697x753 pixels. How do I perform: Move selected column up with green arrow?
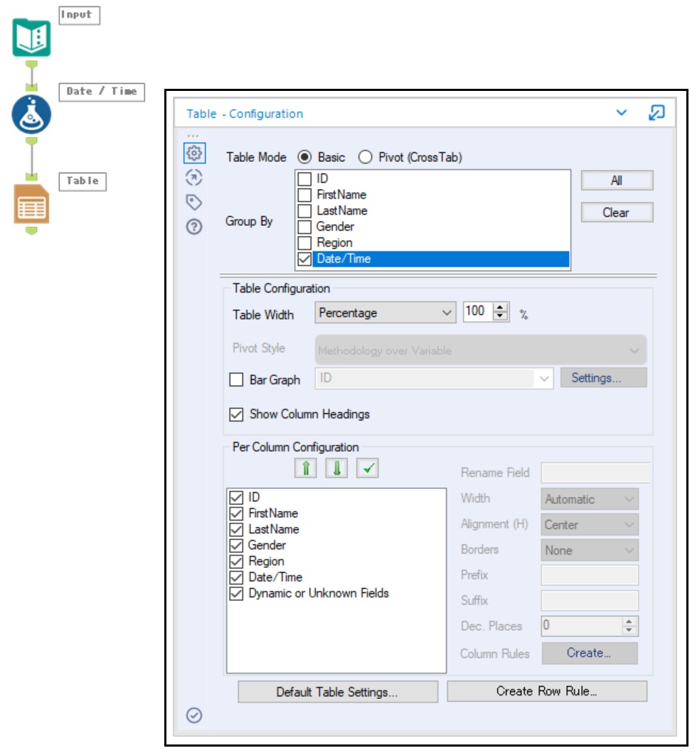306,468
